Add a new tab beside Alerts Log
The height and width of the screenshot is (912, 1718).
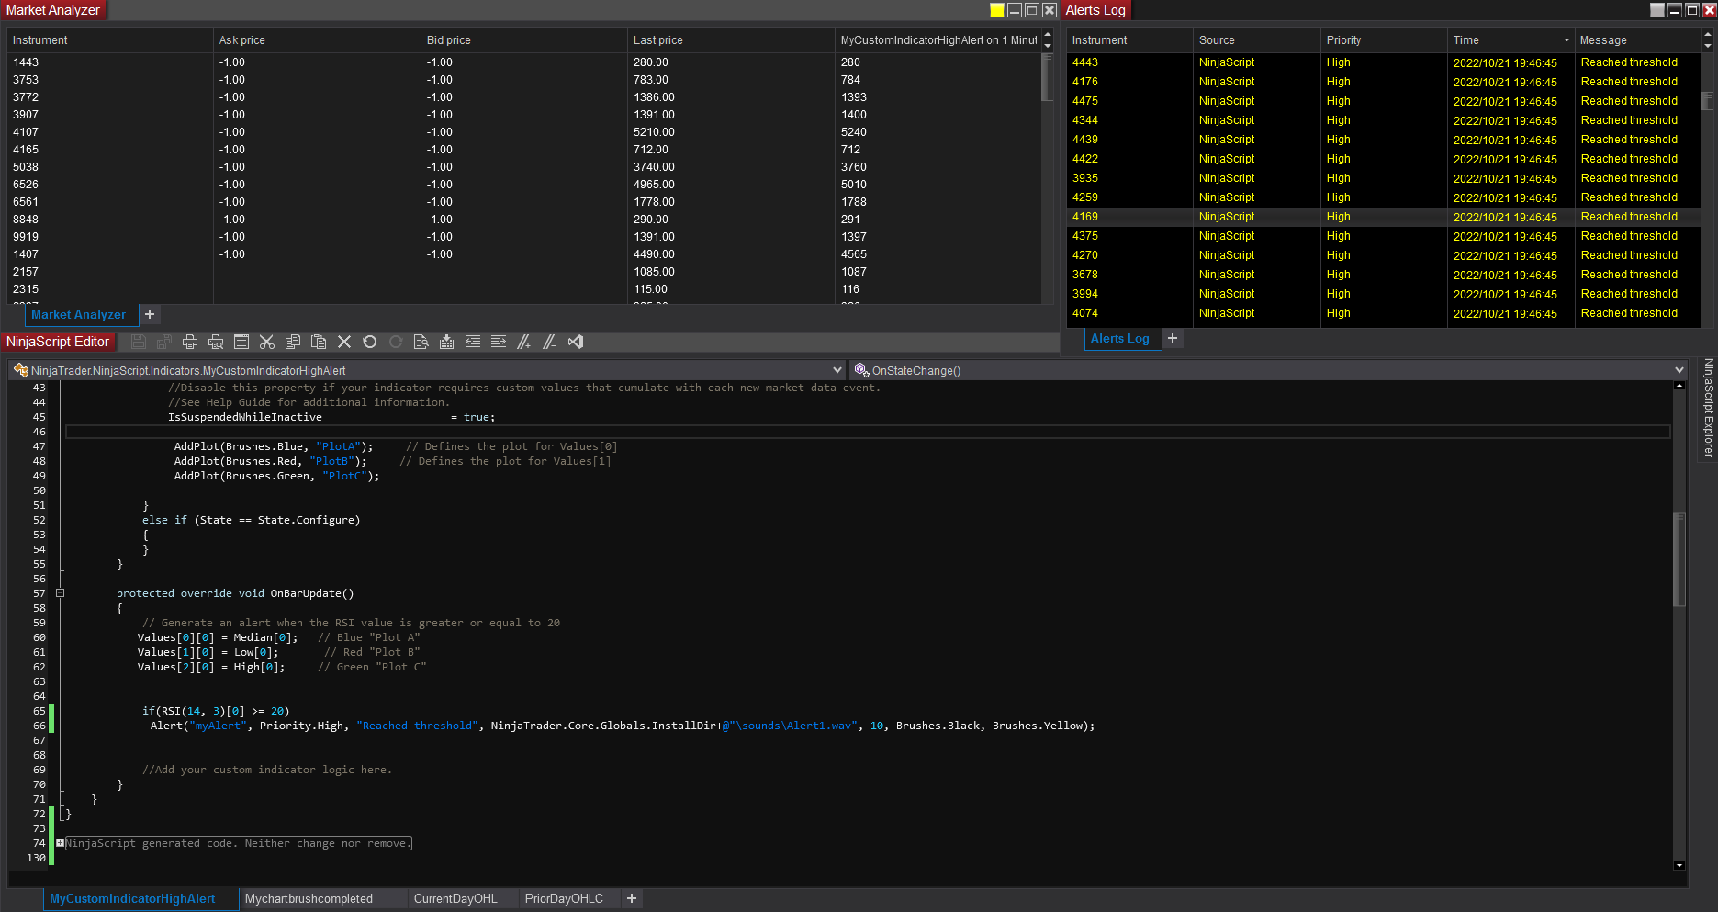(x=1173, y=338)
